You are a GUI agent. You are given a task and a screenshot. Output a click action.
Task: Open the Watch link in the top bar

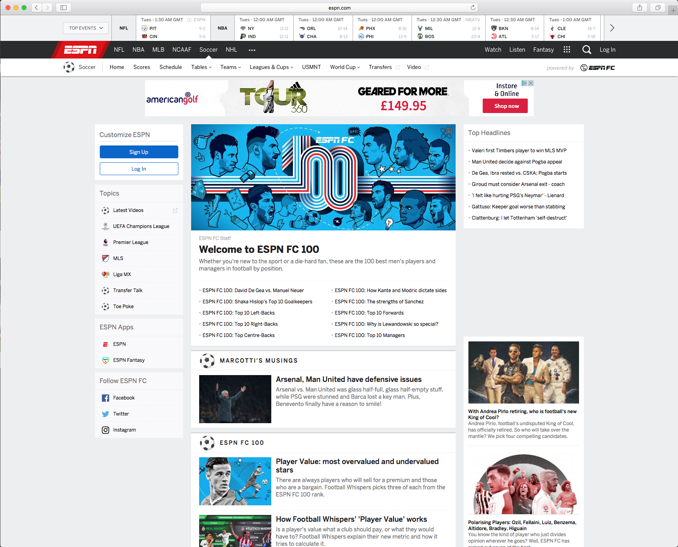(x=493, y=50)
